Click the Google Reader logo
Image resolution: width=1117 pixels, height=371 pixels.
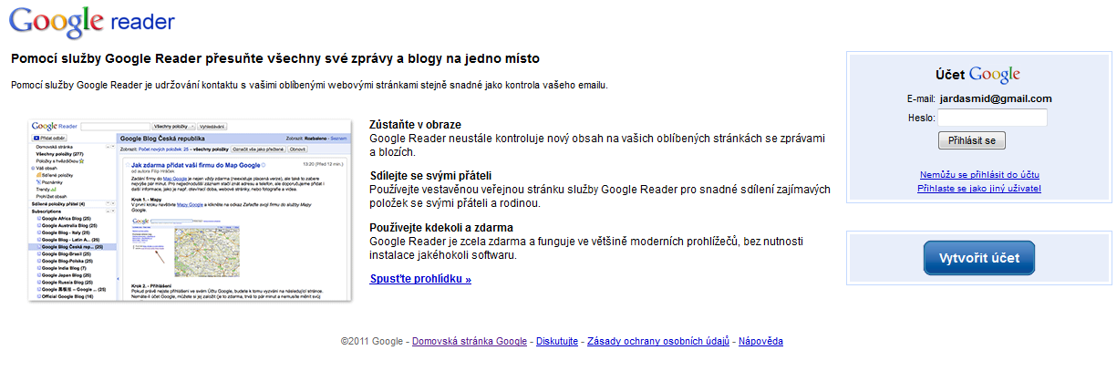(93, 20)
